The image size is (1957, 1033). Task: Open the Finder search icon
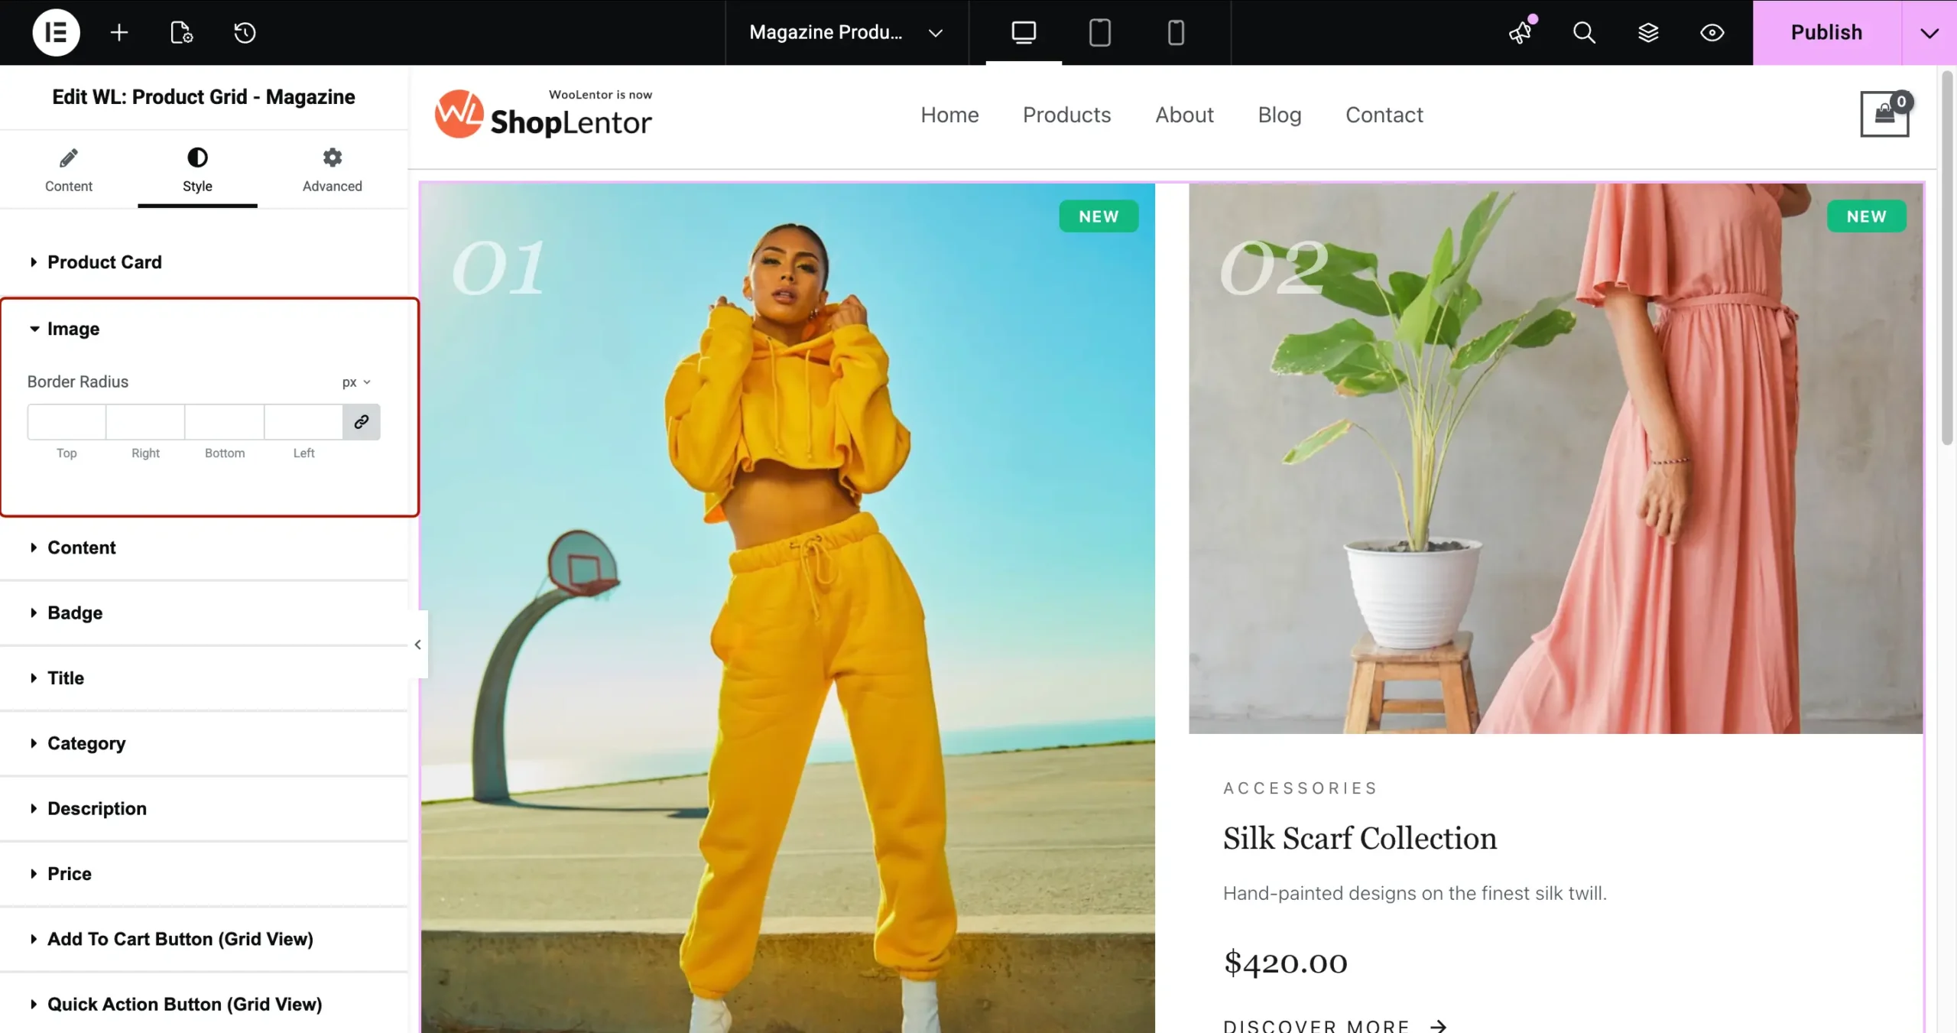[x=1584, y=32]
